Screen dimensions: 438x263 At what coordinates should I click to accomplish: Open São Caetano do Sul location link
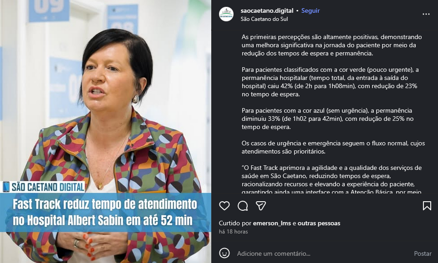264,19
